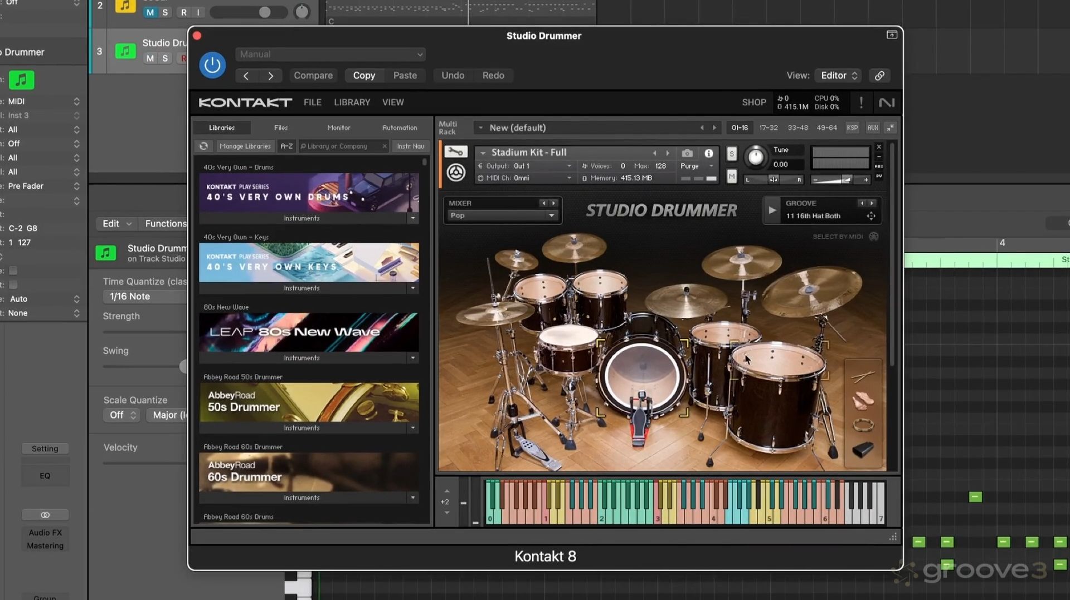Open instrument edit mode with wrench icon
The height and width of the screenshot is (600, 1070).
(x=455, y=152)
